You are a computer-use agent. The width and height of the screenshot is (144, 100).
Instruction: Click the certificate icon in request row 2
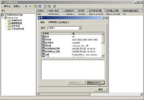click(x=38, y=14)
